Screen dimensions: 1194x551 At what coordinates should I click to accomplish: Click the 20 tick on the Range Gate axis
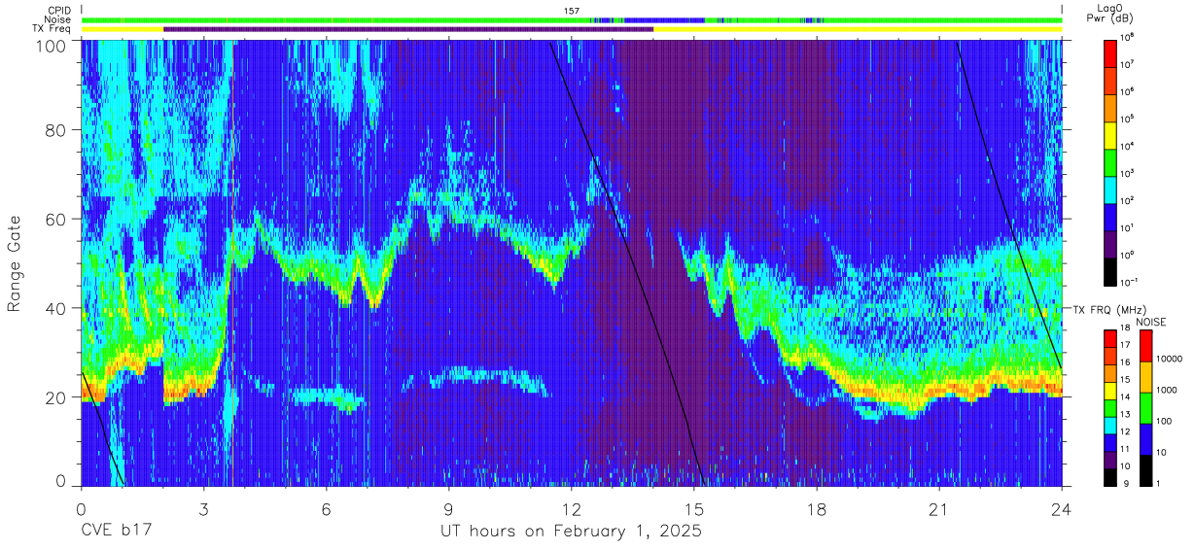pyautogui.click(x=54, y=397)
